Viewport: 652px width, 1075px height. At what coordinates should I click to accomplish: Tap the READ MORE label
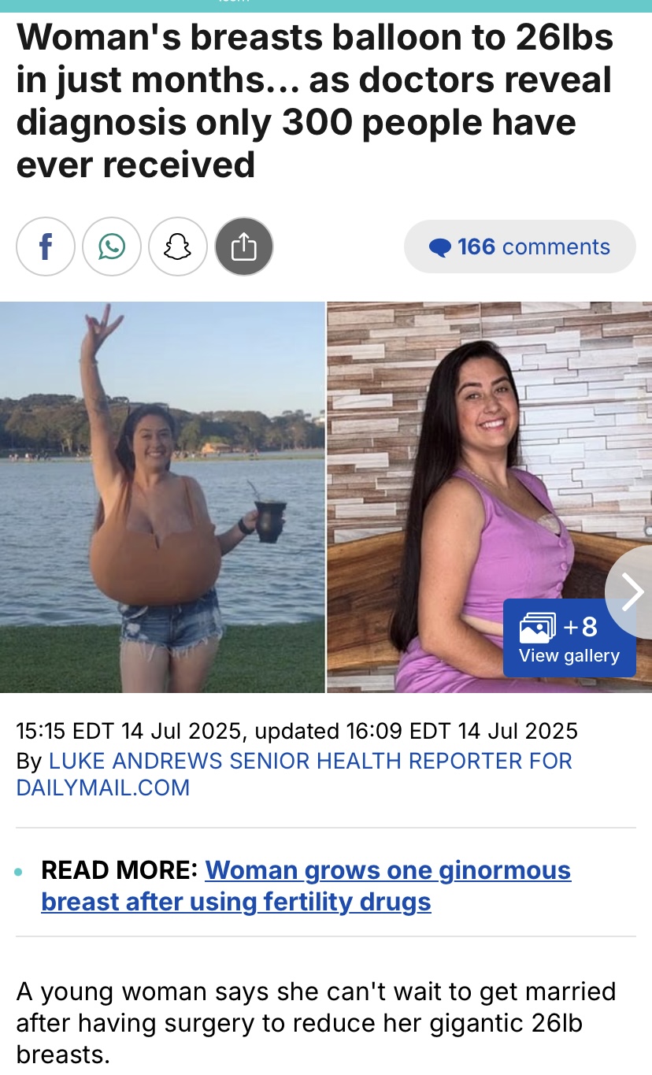(x=120, y=870)
